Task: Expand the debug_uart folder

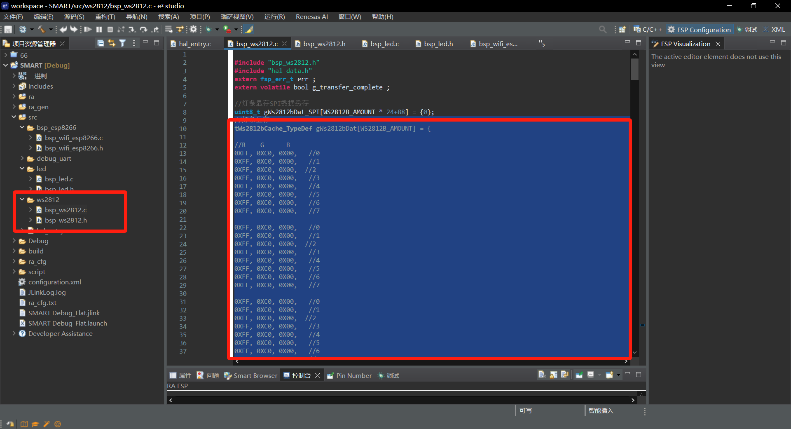Action: (x=22, y=158)
